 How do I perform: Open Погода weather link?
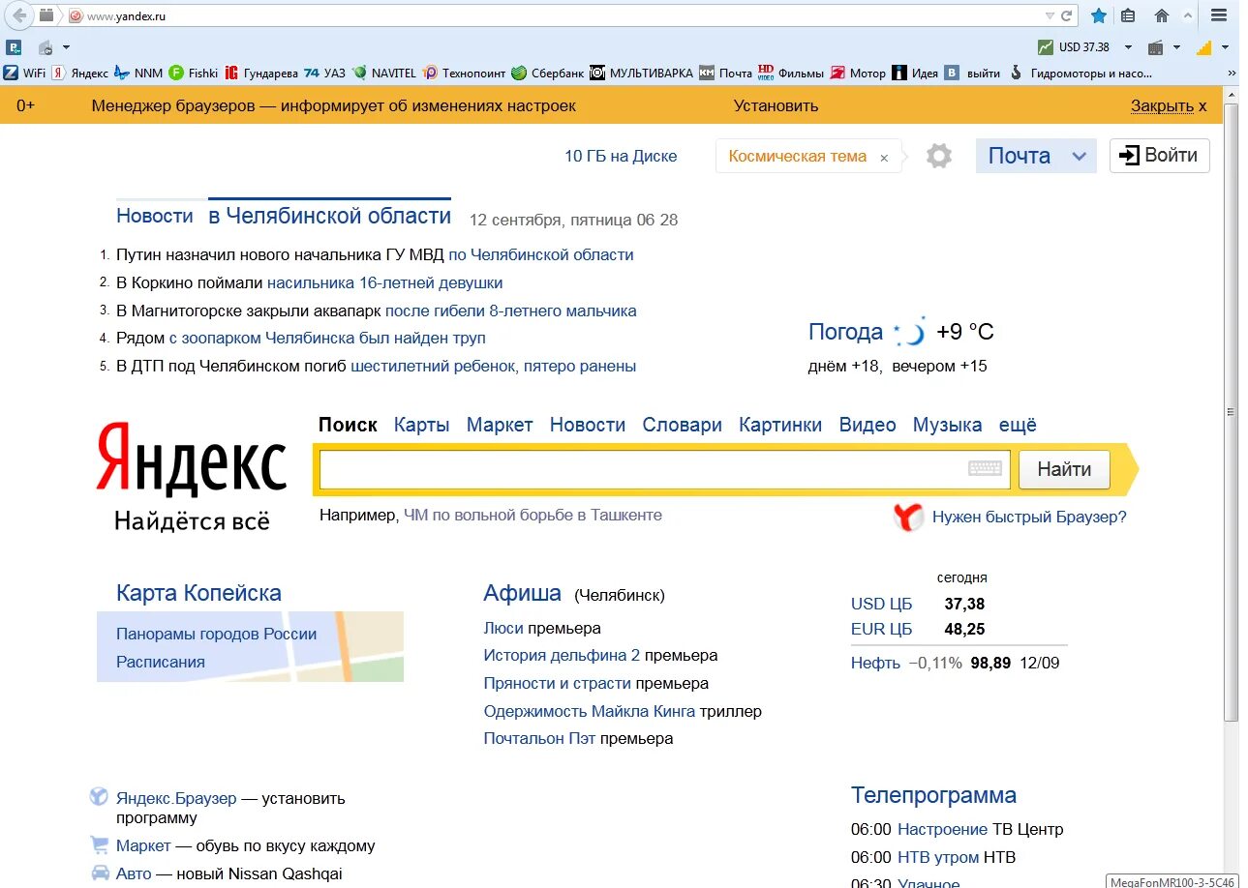click(x=845, y=332)
